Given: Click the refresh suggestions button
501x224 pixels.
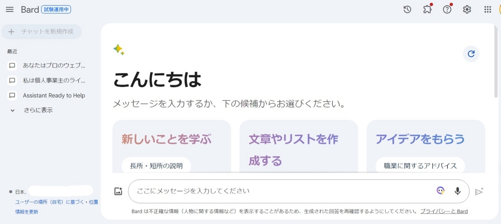Looking at the screenshot, I should point(471,54).
